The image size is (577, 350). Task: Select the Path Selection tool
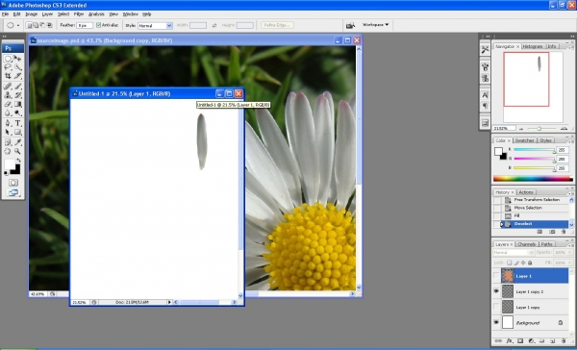(8, 132)
